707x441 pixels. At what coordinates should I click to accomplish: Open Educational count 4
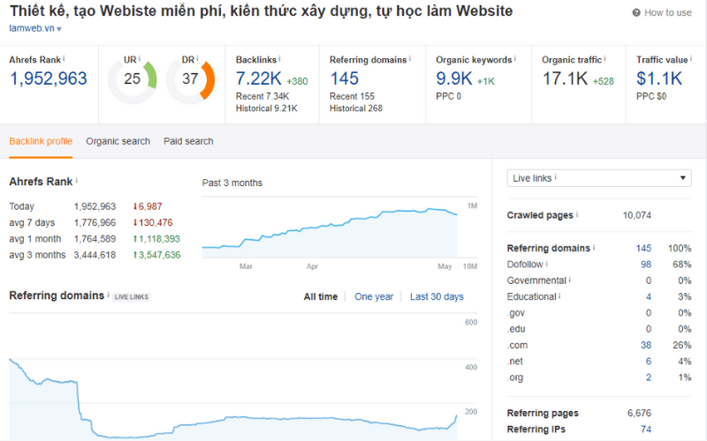pos(649,297)
